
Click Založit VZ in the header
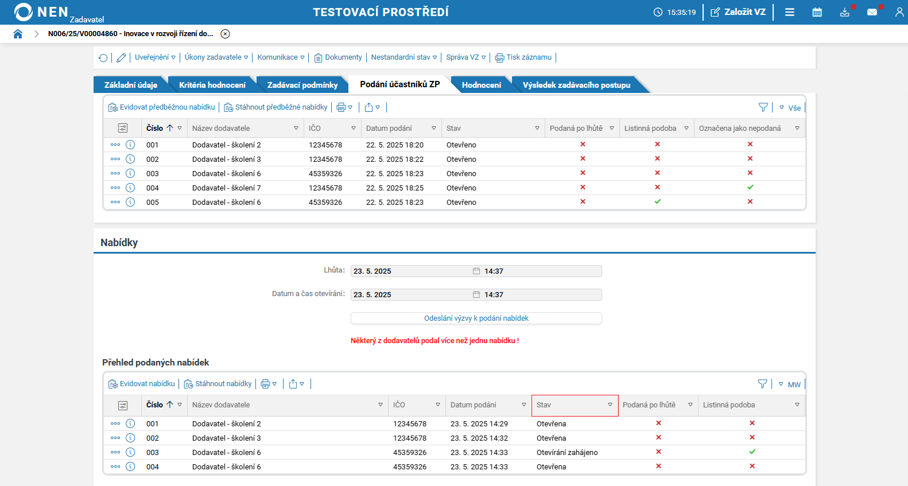tap(738, 12)
